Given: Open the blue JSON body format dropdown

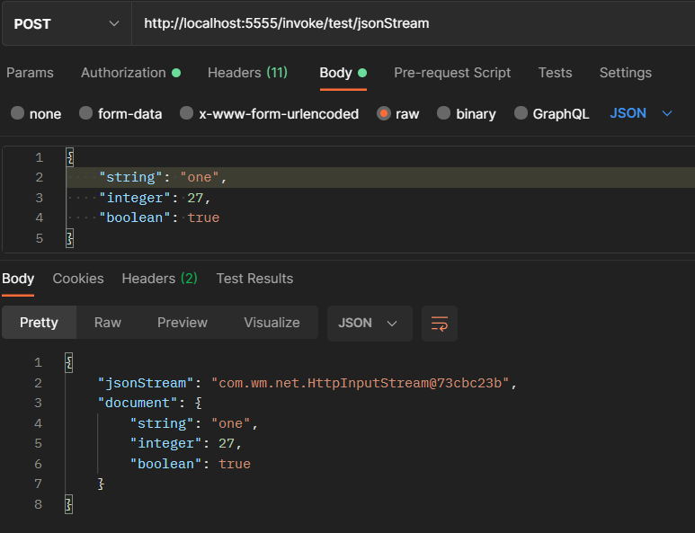Looking at the screenshot, I should (x=641, y=113).
